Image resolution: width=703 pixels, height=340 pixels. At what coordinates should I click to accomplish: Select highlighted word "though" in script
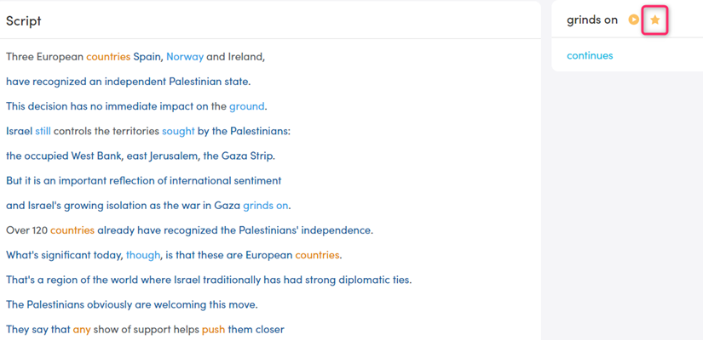click(143, 256)
